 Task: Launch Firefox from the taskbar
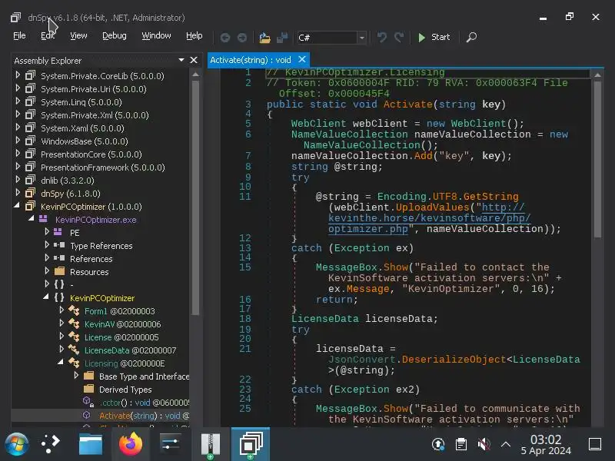[131, 444]
